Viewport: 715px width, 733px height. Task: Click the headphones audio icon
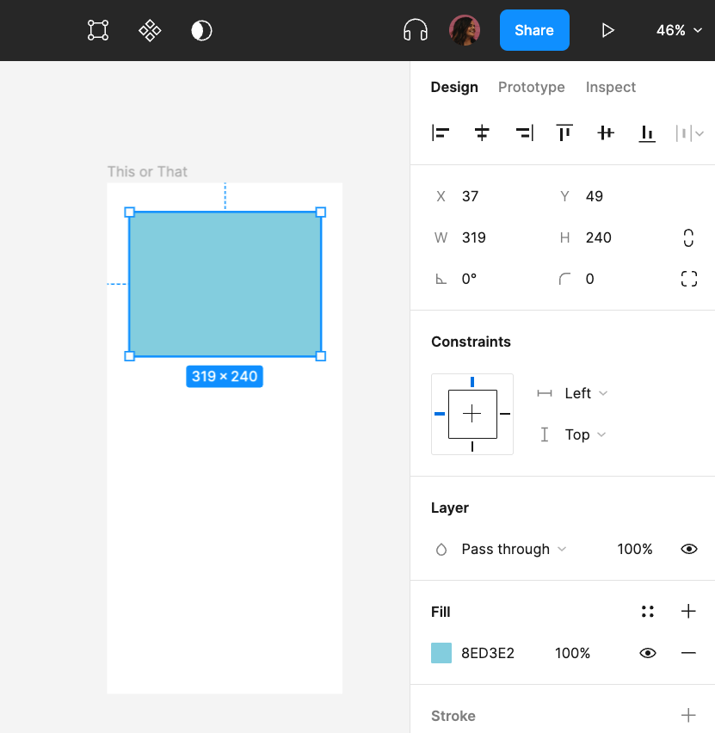tap(416, 30)
